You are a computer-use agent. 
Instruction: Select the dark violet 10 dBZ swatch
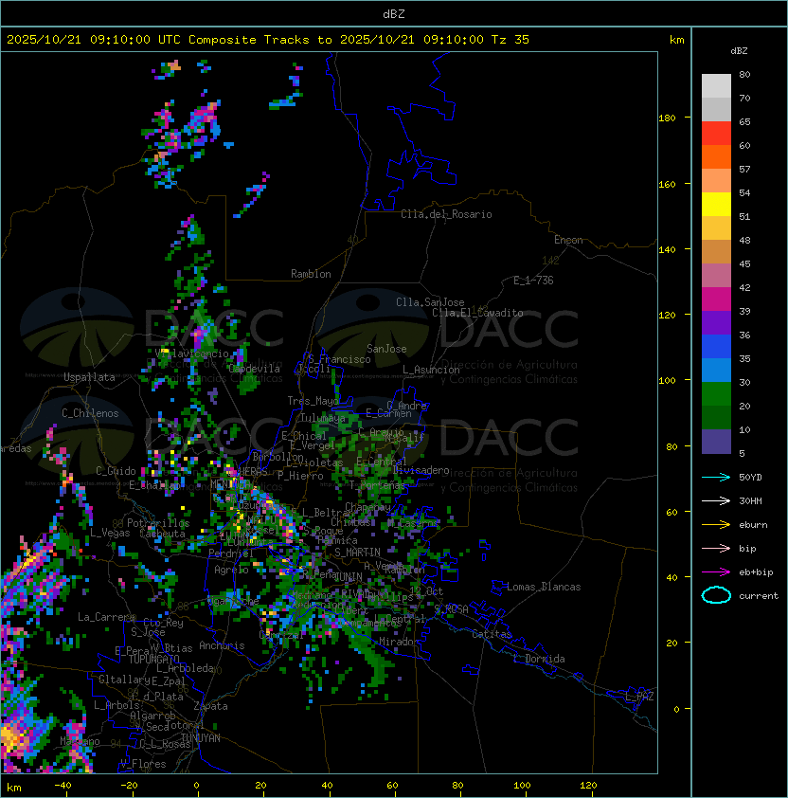click(x=716, y=442)
